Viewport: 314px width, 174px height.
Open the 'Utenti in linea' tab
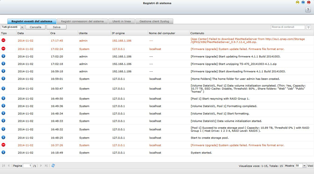tap(121, 21)
